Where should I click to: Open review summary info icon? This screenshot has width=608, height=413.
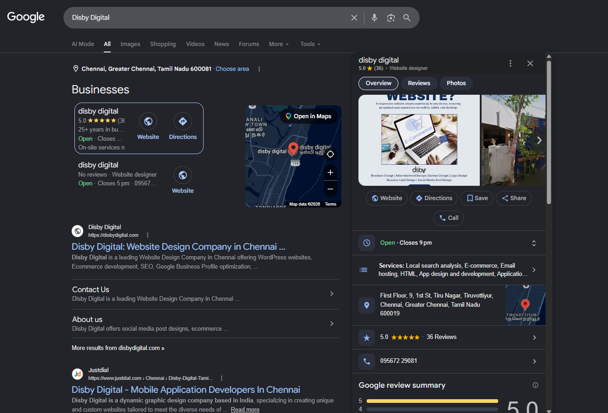click(x=535, y=385)
